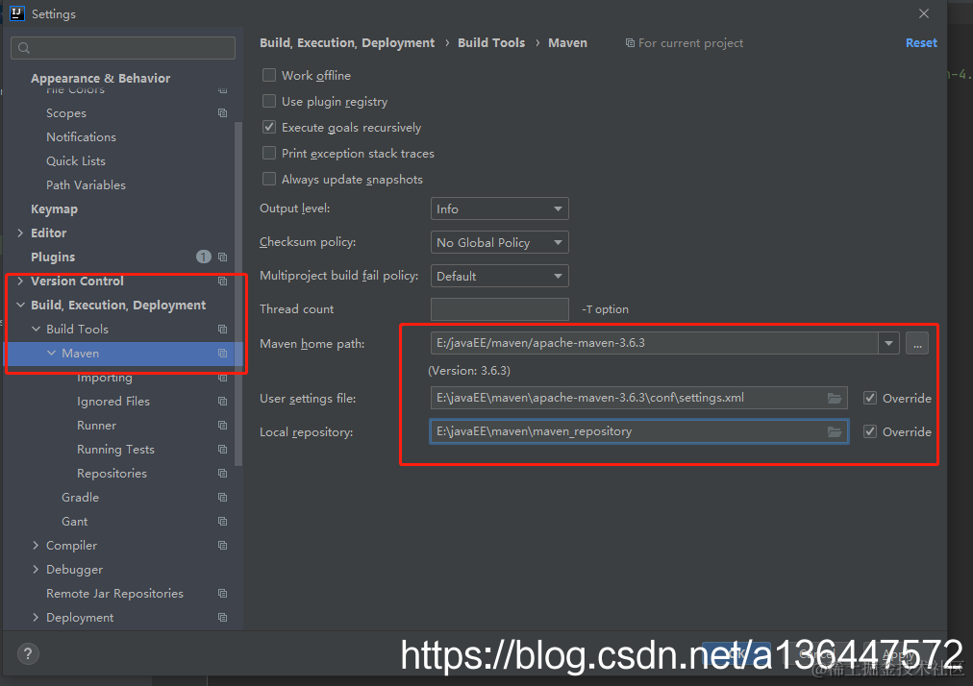Image resolution: width=973 pixels, height=686 pixels.
Task: Open Maven home path dropdown arrow
Action: tap(888, 343)
